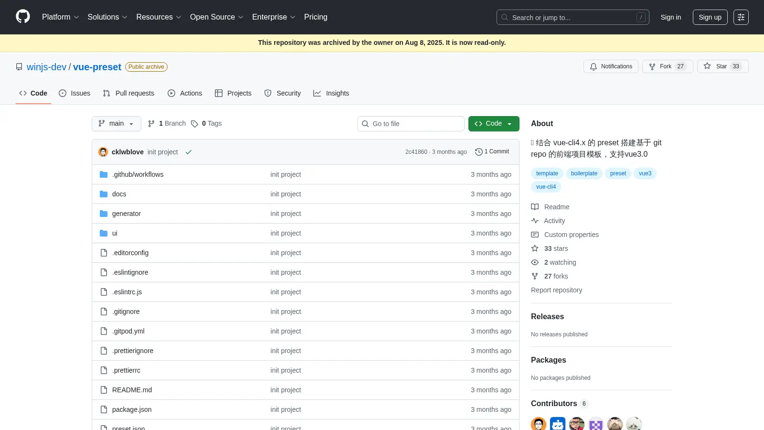764x430 pixels.
Task: Click the Sign in link
Action: 671,17
